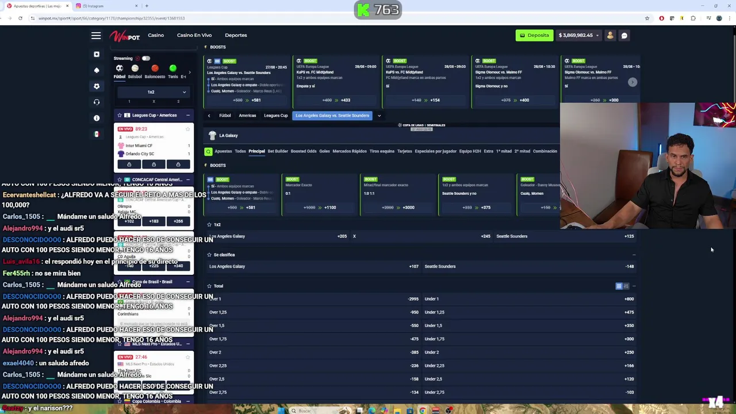Select Over 2 at -385
The width and height of the screenshot is (736, 414).
313,352
